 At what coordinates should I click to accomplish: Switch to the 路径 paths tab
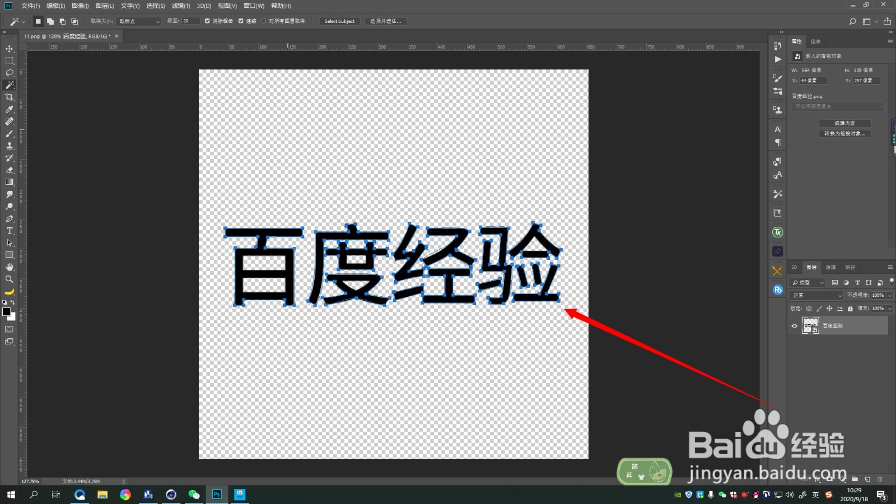click(850, 267)
